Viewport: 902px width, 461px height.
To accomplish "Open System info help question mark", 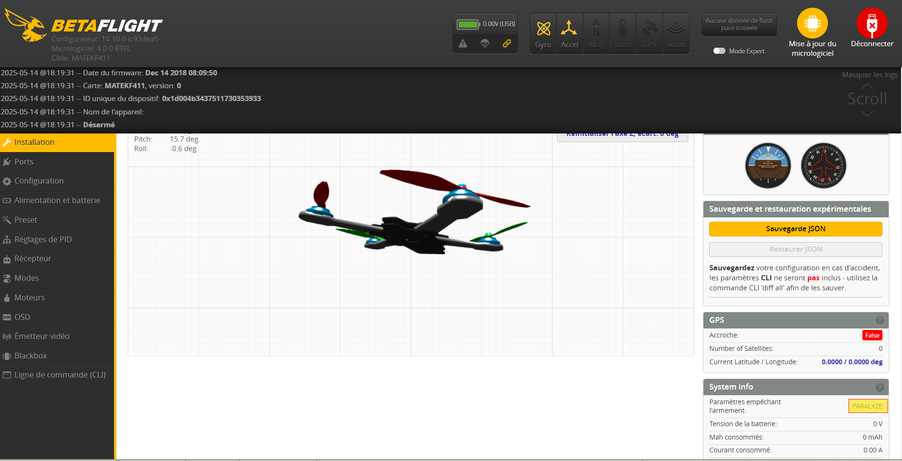I will point(880,387).
